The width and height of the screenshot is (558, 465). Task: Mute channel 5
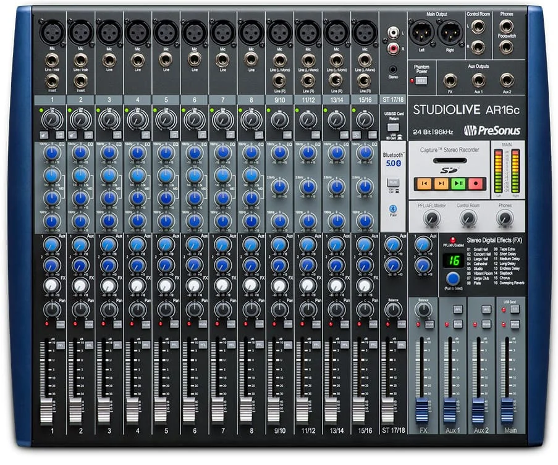pos(174,324)
